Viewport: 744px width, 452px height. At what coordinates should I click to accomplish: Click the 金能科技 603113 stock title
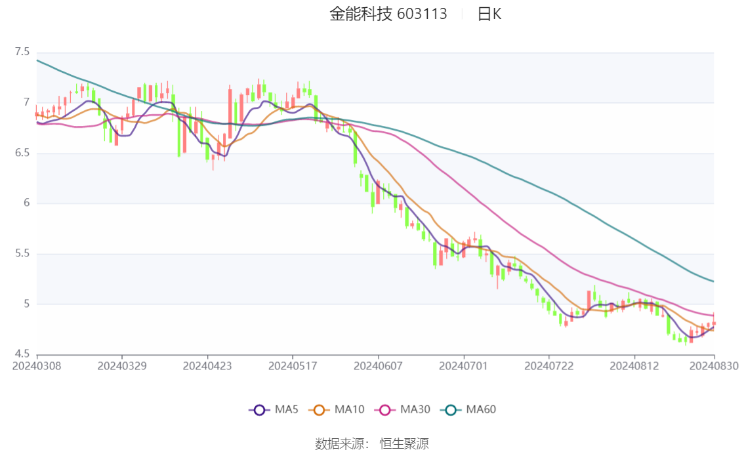coord(388,14)
